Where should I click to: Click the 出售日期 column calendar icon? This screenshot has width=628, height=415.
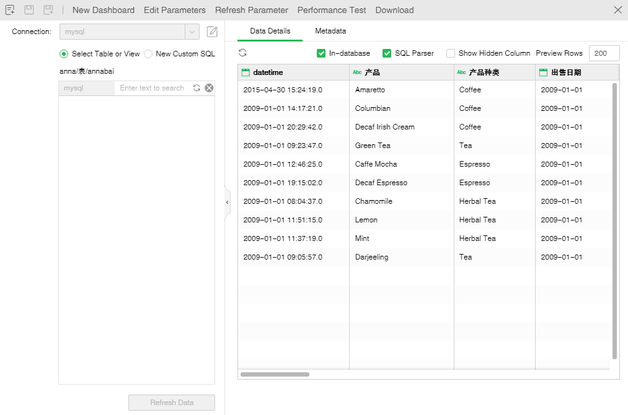click(543, 72)
